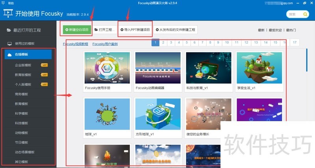The height and width of the screenshot is (168, 315).
Task: Open the 方形地球_v1 template thumbnail
Action: point(158,114)
